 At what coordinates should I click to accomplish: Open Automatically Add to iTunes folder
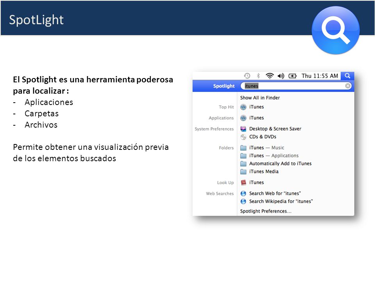(280, 164)
